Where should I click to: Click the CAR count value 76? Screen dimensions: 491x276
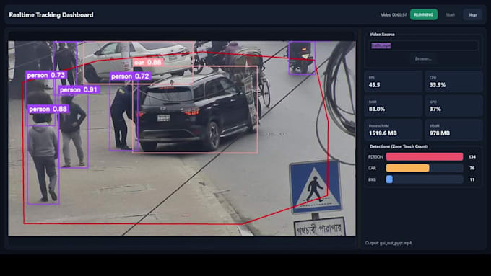coord(472,168)
